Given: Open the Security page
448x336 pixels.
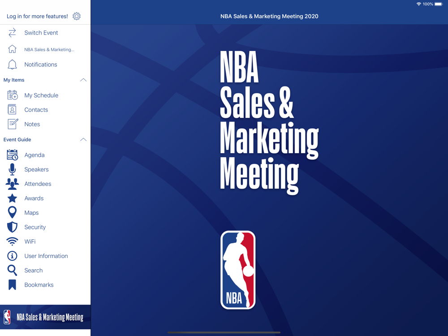Looking at the screenshot, I should [x=35, y=227].
